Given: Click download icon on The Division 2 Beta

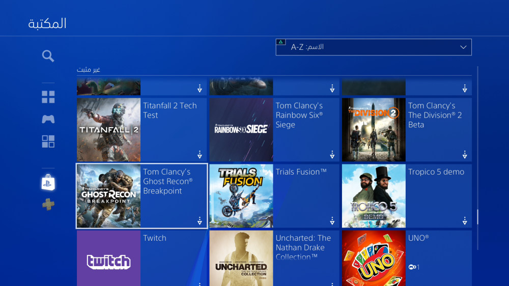Looking at the screenshot, I should click(465, 155).
